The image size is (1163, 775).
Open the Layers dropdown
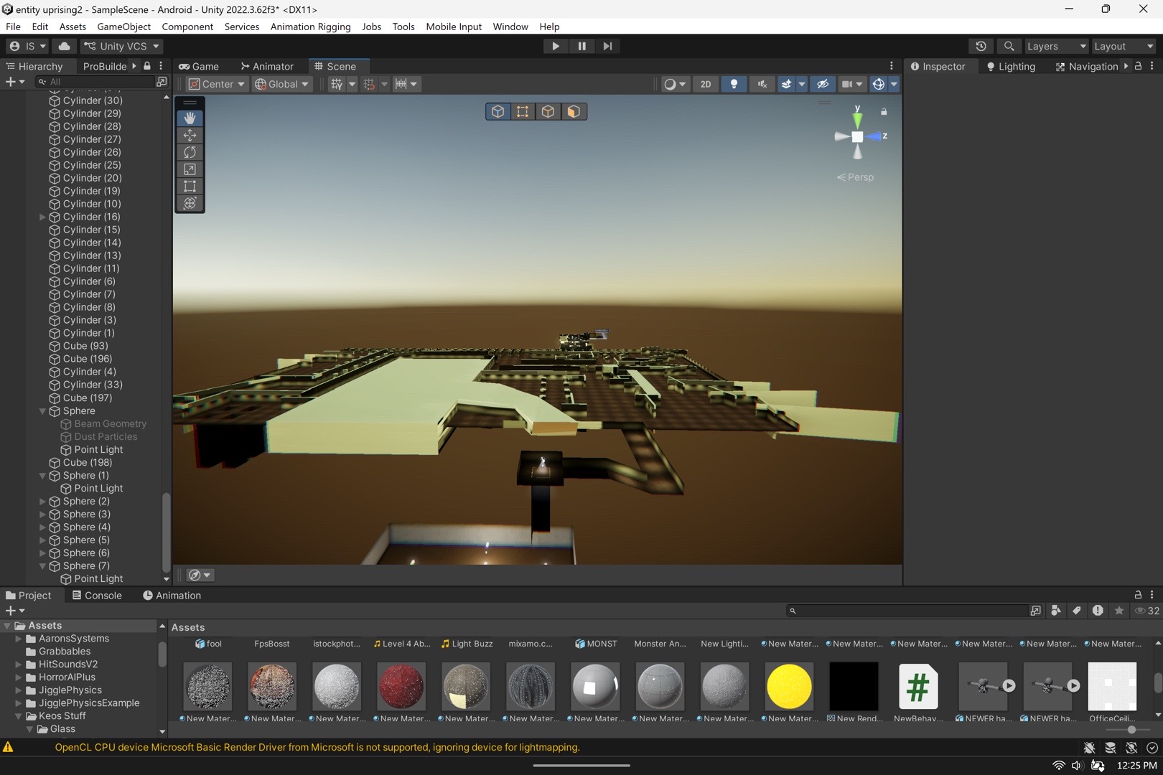point(1056,46)
